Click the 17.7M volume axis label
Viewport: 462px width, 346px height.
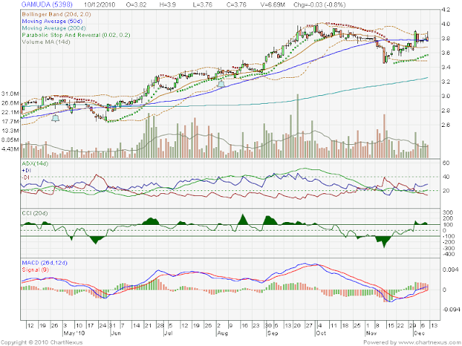tap(10, 122)
